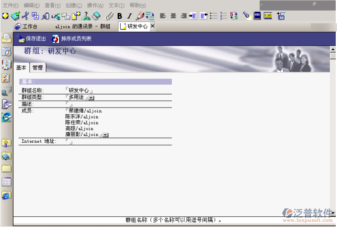Open the to-do checklist sidebar icon
The height and width of the screenshot is (227, 337).
(6, 78)
